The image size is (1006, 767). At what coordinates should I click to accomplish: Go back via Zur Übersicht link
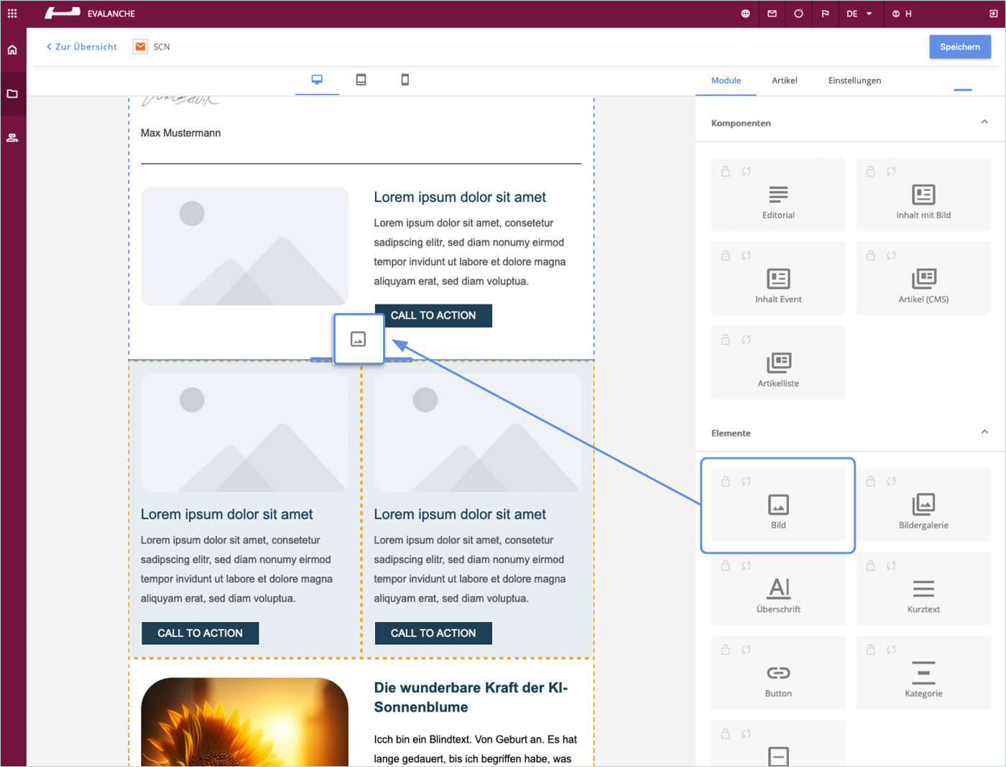pyautogui.click(x=82, y=47)
